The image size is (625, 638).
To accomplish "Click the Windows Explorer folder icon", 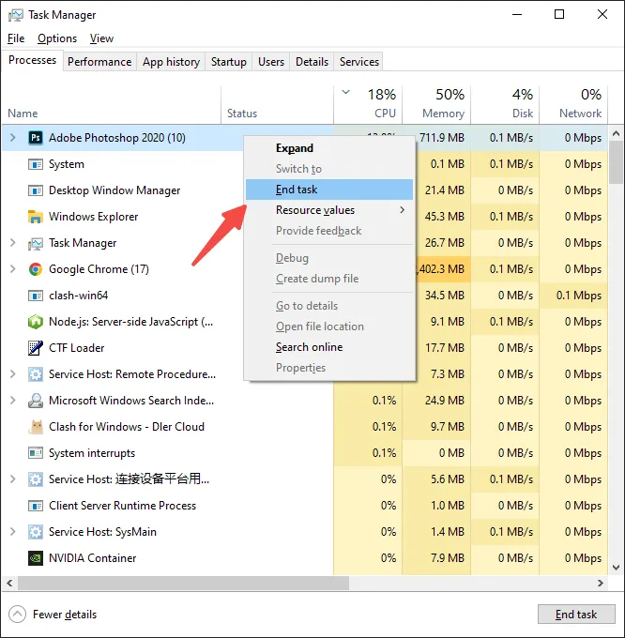I will [x=36, y=217].
